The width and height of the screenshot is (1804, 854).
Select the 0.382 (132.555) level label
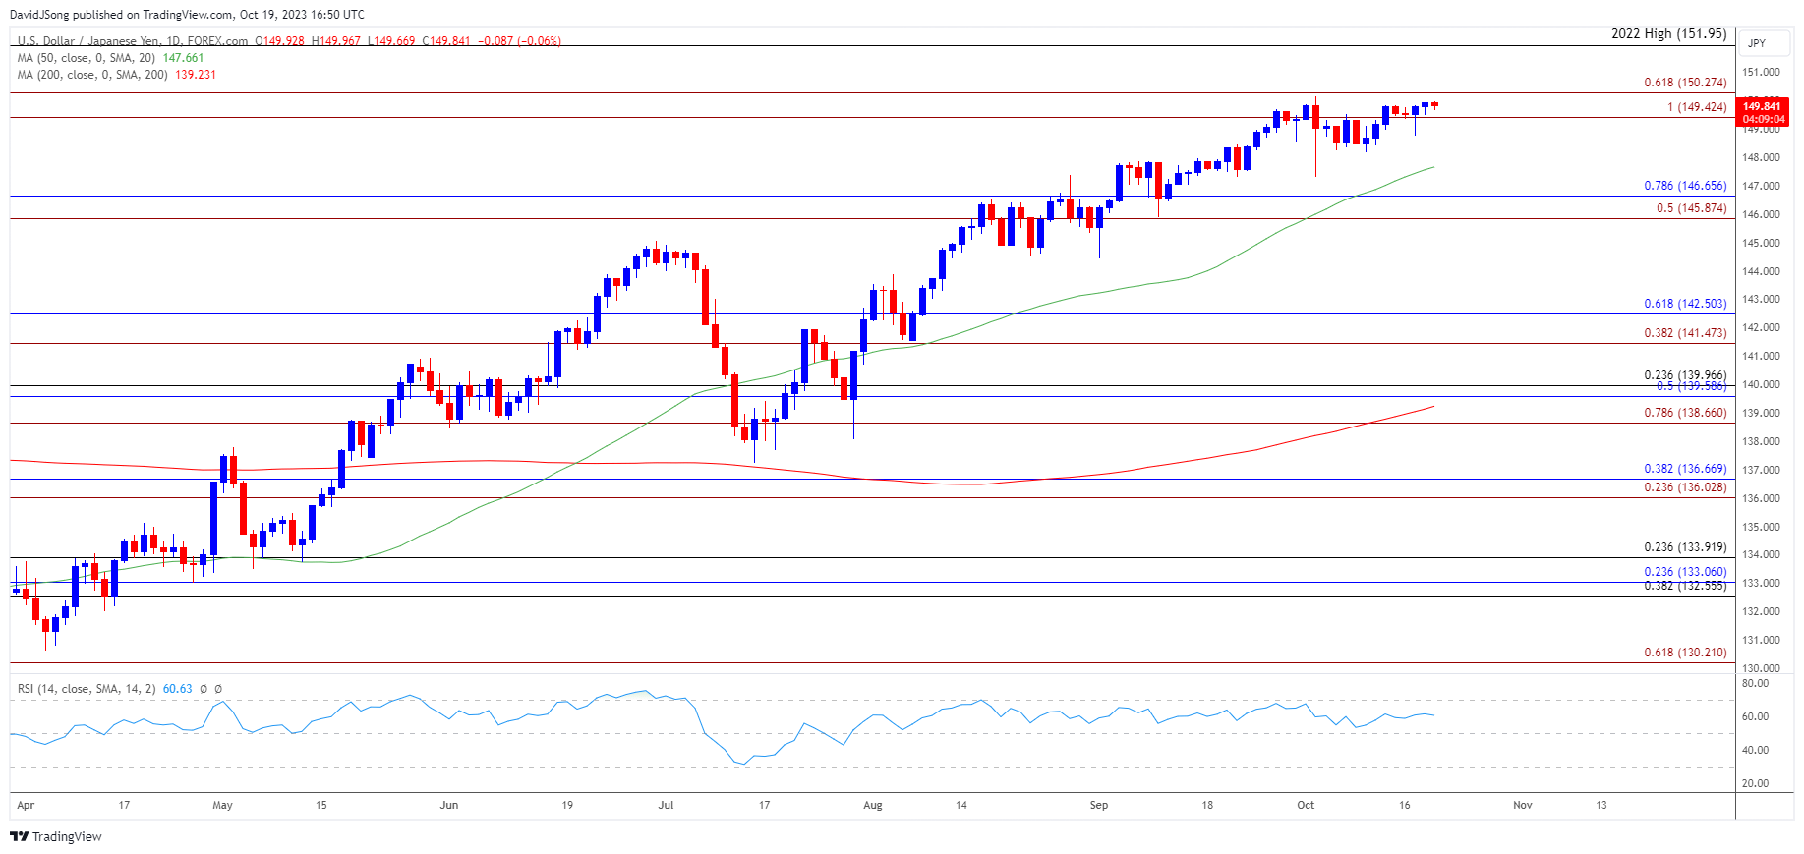(1685, 586)
